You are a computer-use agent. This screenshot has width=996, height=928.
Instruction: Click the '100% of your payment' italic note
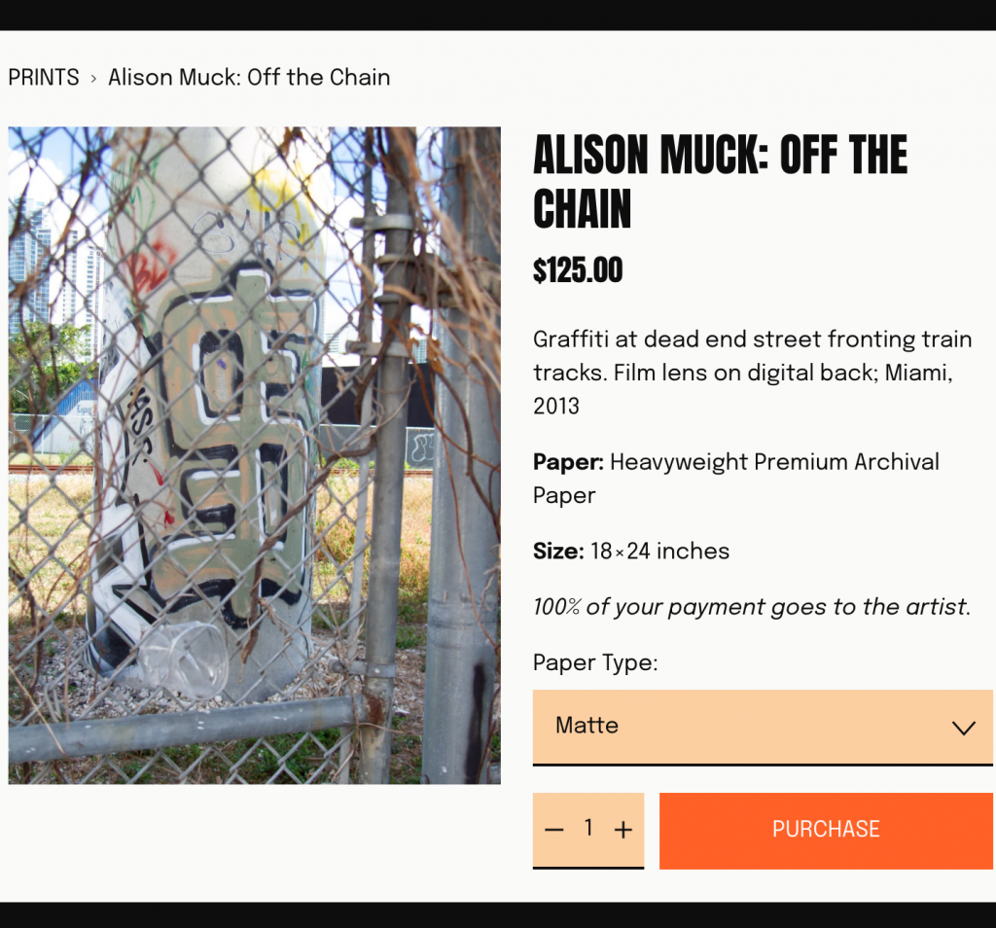(751, 608)
